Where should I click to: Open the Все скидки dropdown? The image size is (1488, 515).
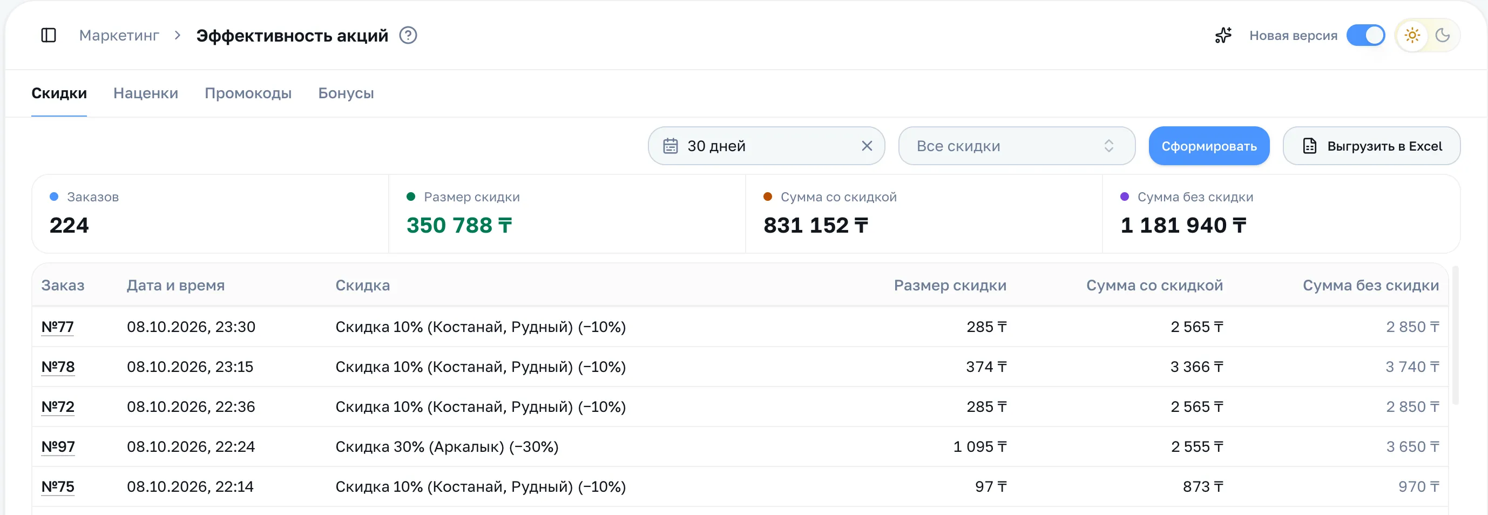click(1016, 146)
